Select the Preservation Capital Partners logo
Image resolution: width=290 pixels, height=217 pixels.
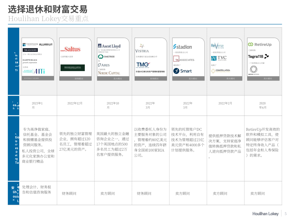pos(72,68)
